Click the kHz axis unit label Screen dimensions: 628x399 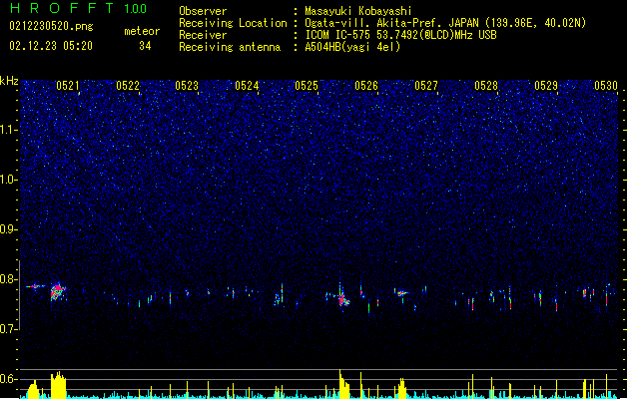click(9, 81)
